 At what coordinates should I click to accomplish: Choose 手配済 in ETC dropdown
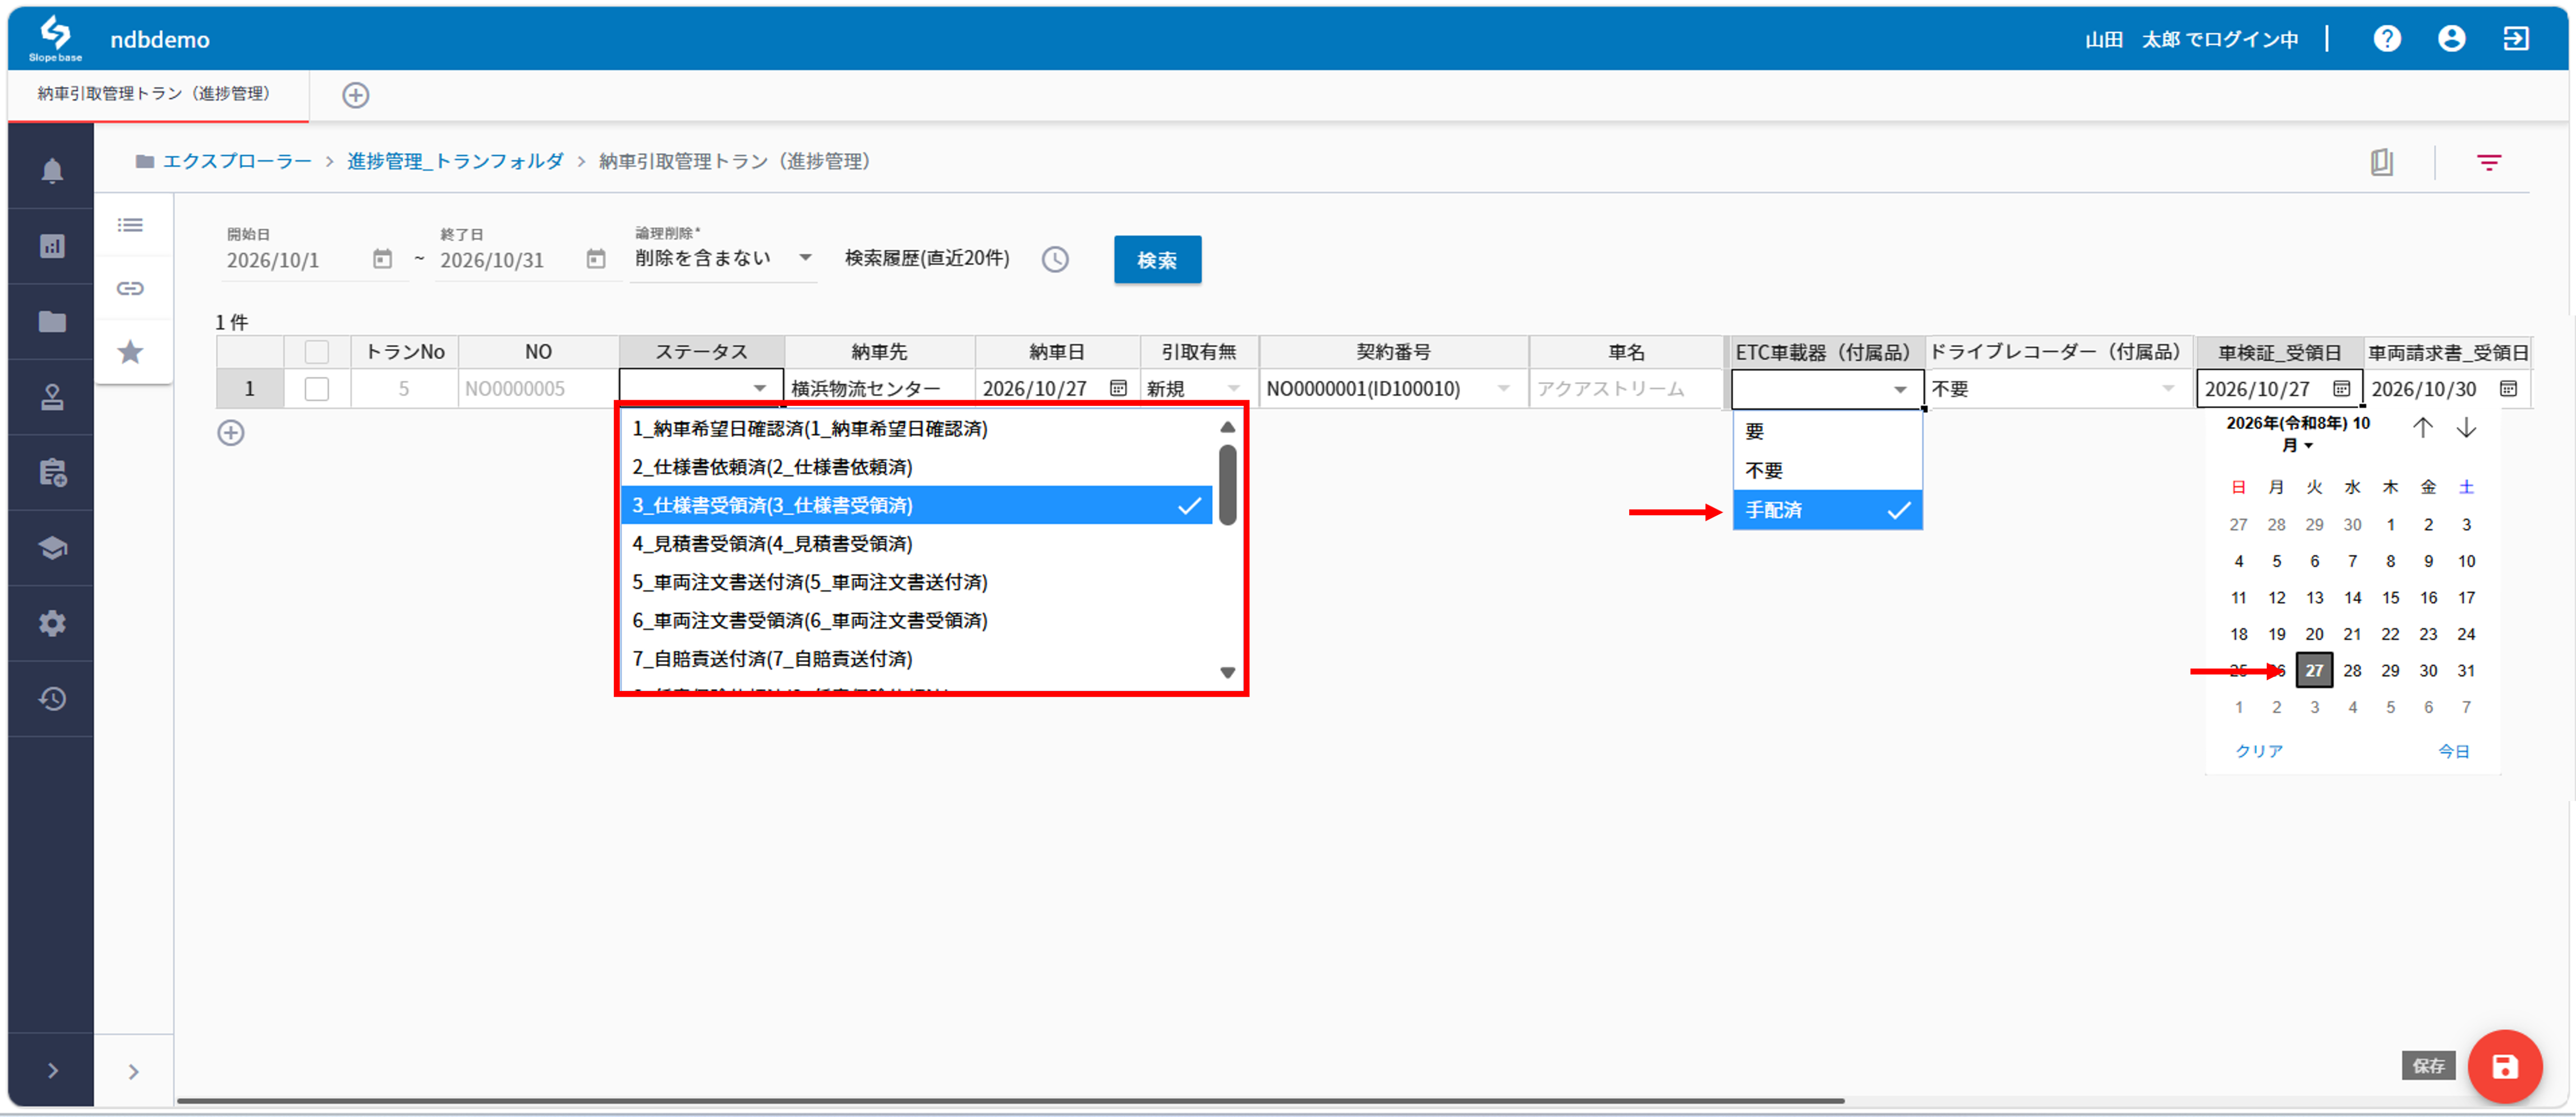point(1827,510)
